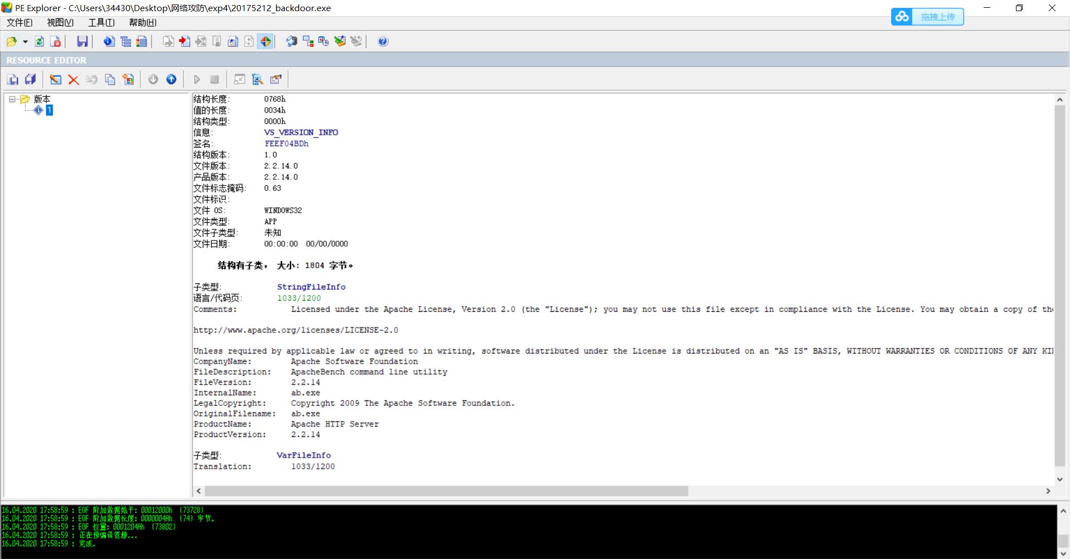Click the export viewer gray arrow page icon
This screenshot has height=559, width=1070.
point(168,42)
